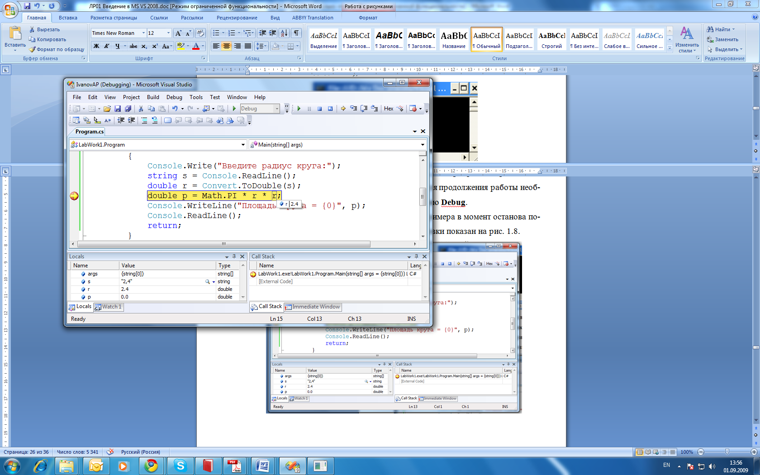Toggle Bold (Ж) formatting in Word
Viewport: 760px width, 475px height.
coord(96,46)
